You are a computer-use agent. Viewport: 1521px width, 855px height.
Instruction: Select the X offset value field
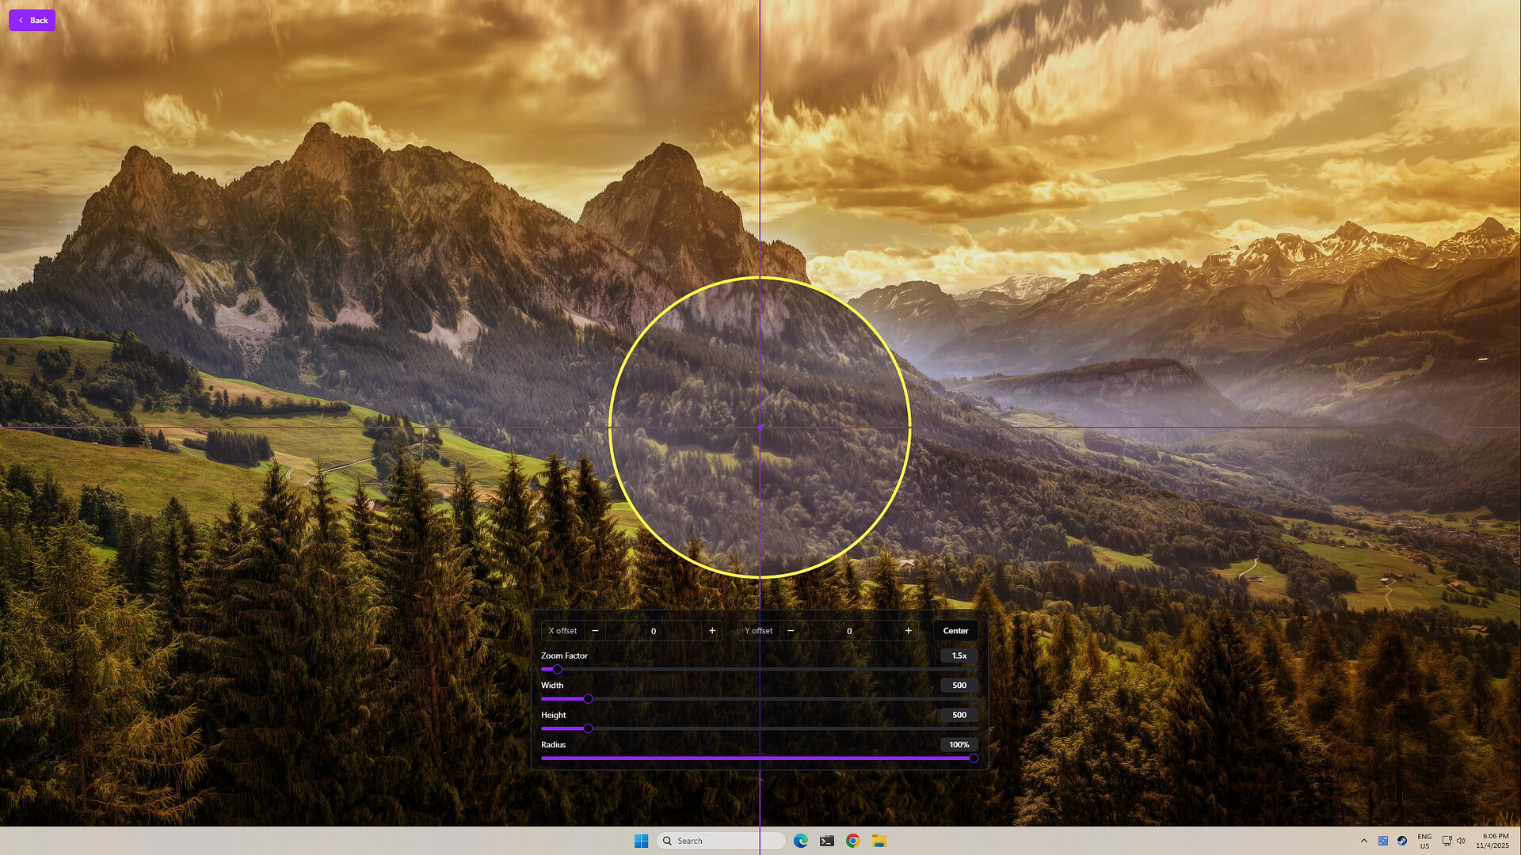(654, 630)
